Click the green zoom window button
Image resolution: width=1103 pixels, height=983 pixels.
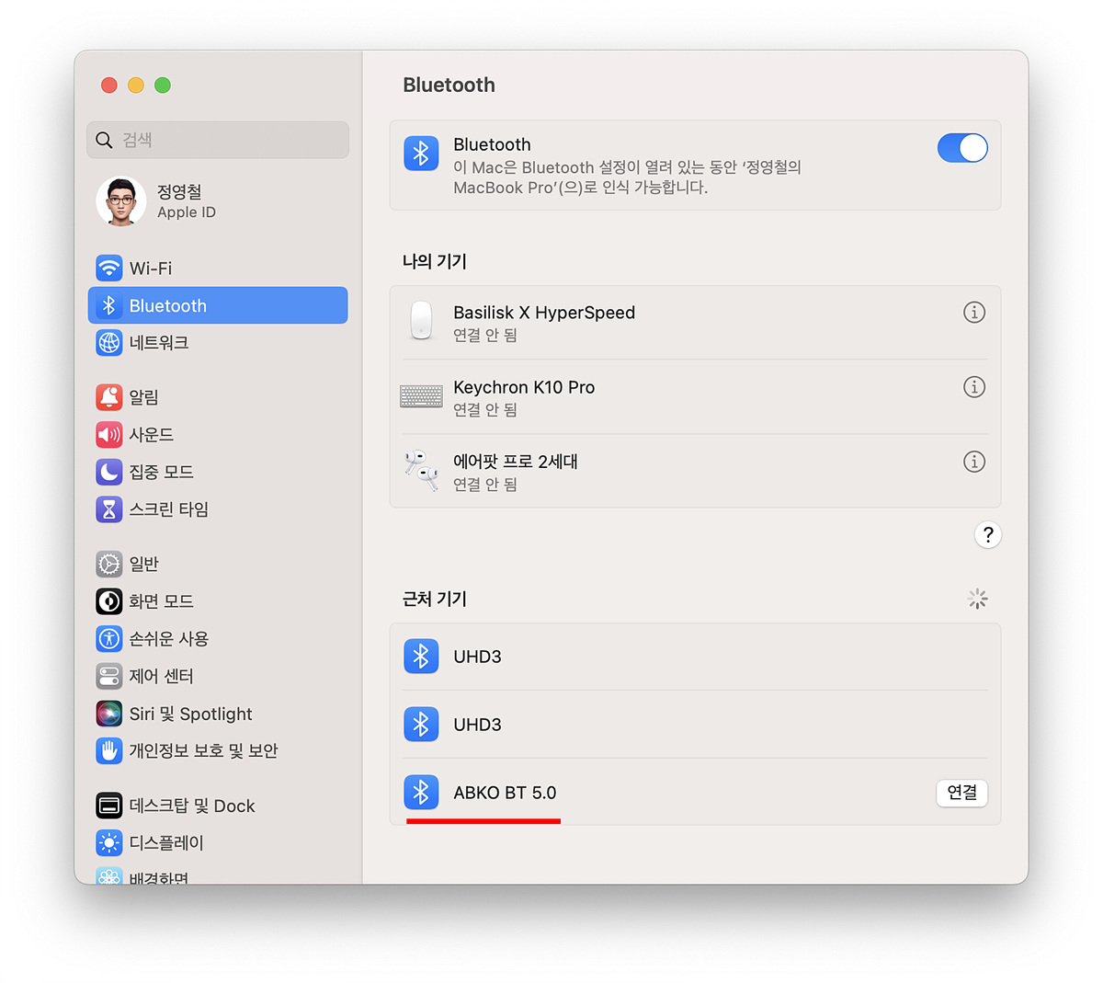(x=163, y=86)
